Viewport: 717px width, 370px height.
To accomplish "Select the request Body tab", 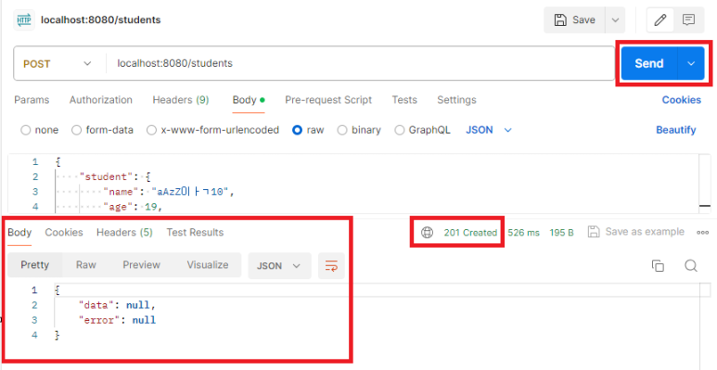I will 249,100.
